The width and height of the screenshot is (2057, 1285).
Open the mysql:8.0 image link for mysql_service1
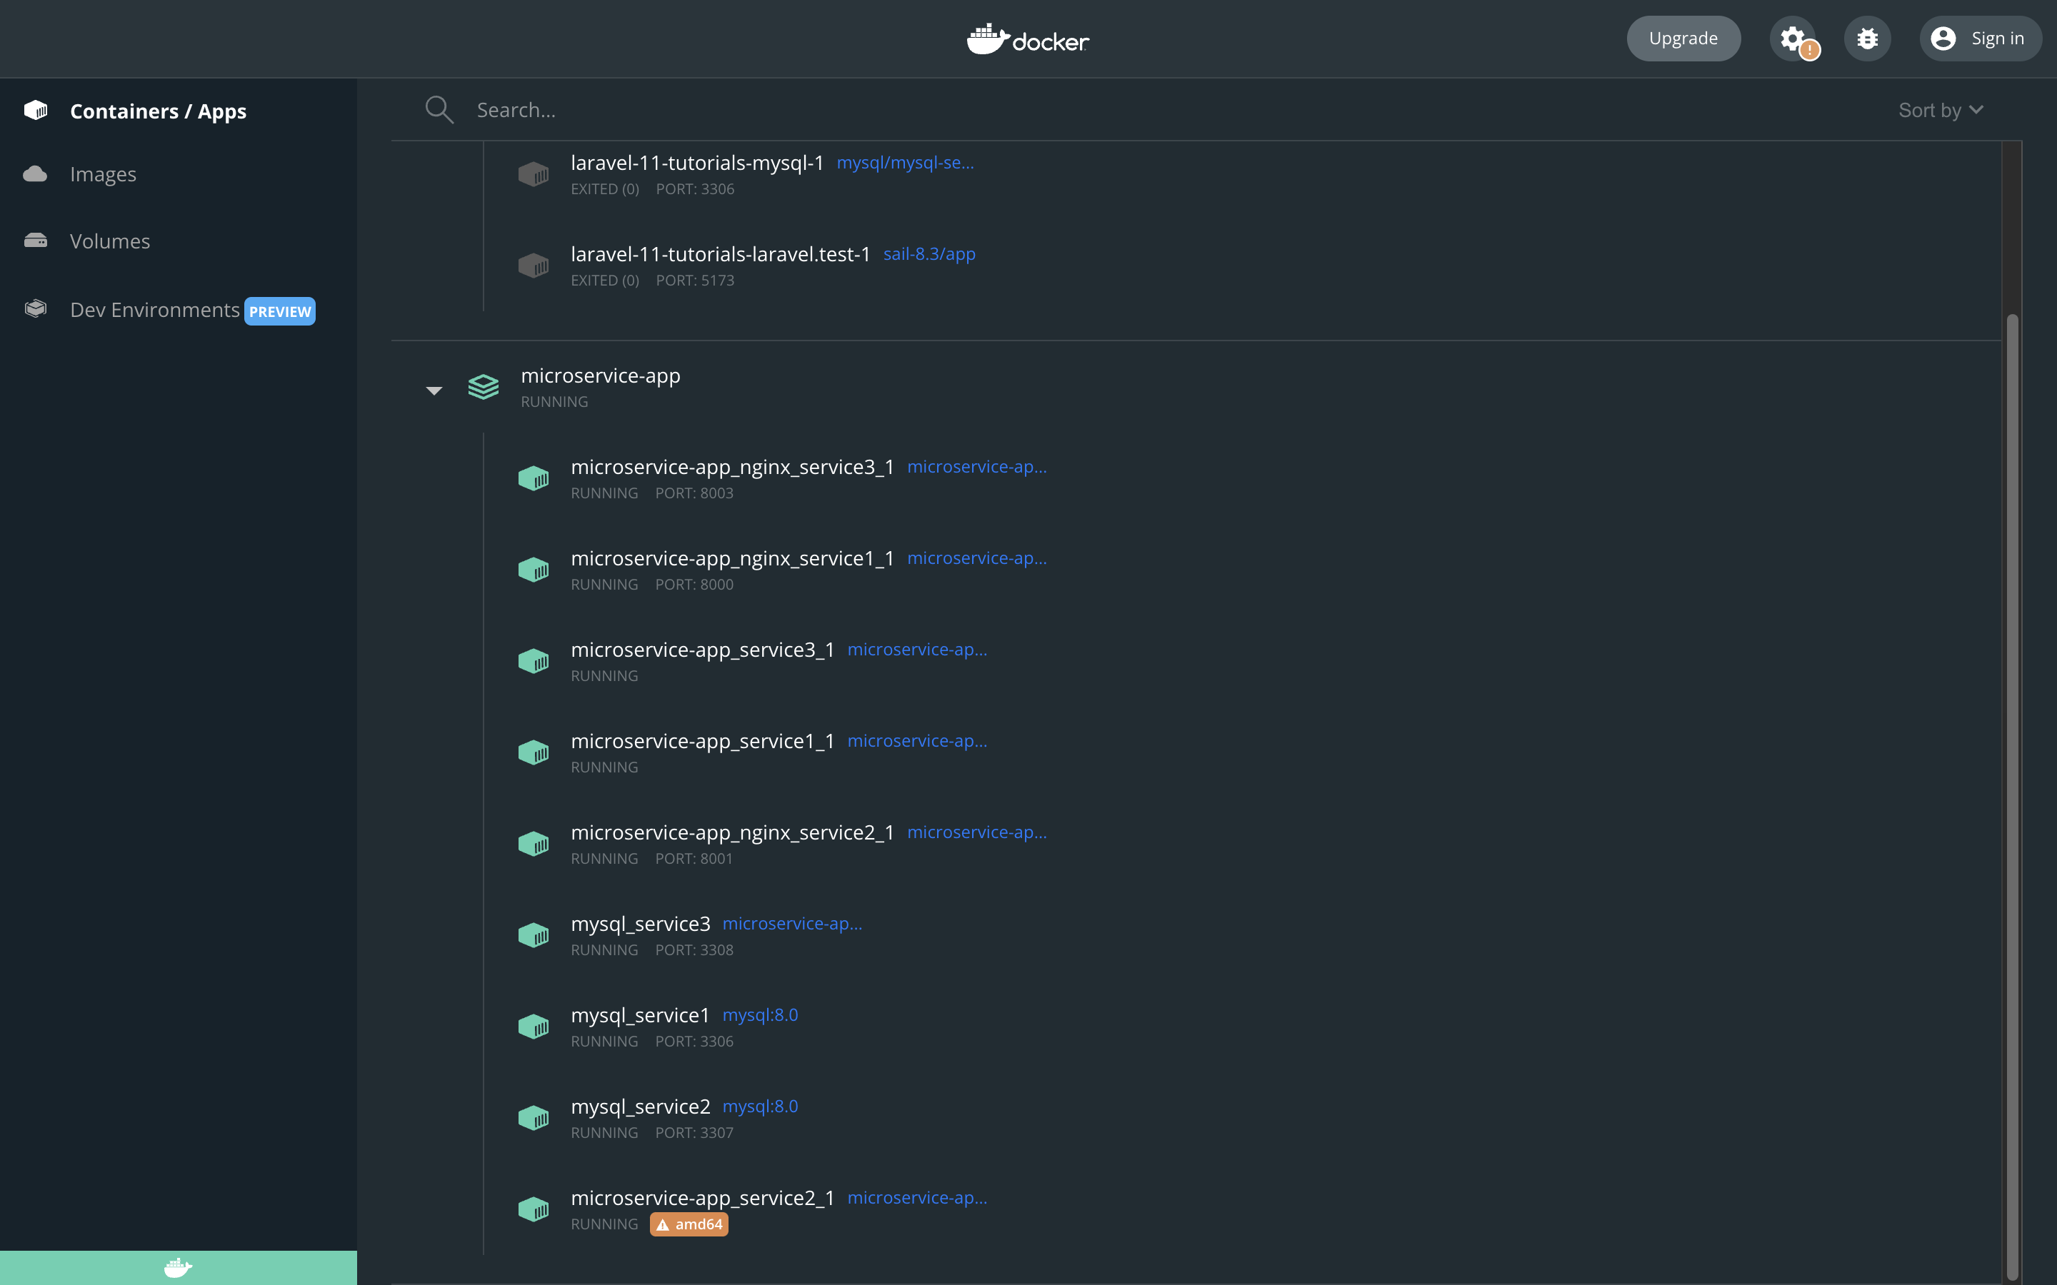[x=759, y=1014]
